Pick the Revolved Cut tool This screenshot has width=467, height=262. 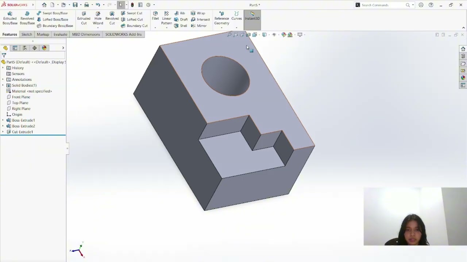(x=112, y=18)
